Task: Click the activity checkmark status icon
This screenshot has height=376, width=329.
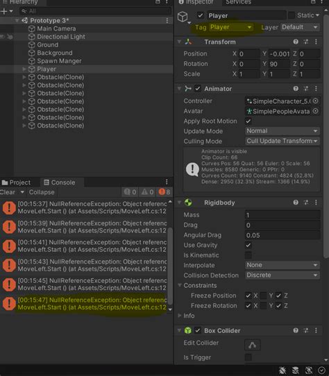Action: tap(321, 370)
